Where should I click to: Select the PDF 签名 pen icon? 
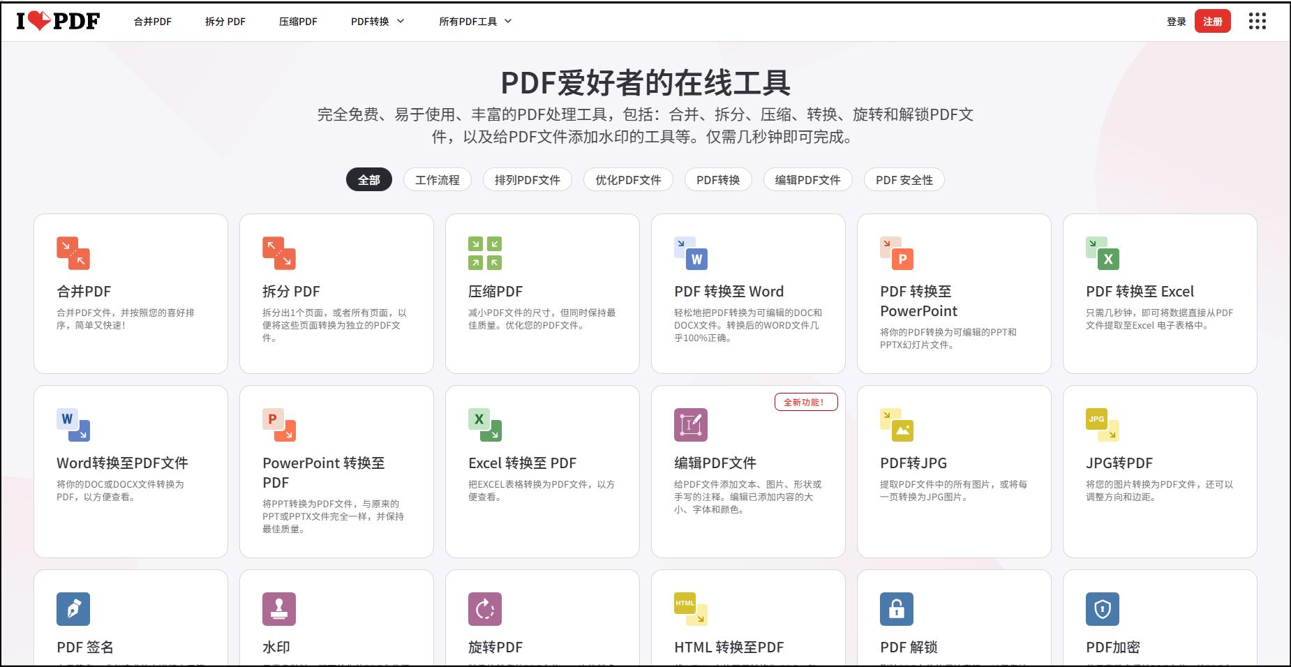73,609
